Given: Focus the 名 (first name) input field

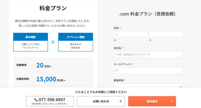Looking at the screenshot, I should 166,34.
